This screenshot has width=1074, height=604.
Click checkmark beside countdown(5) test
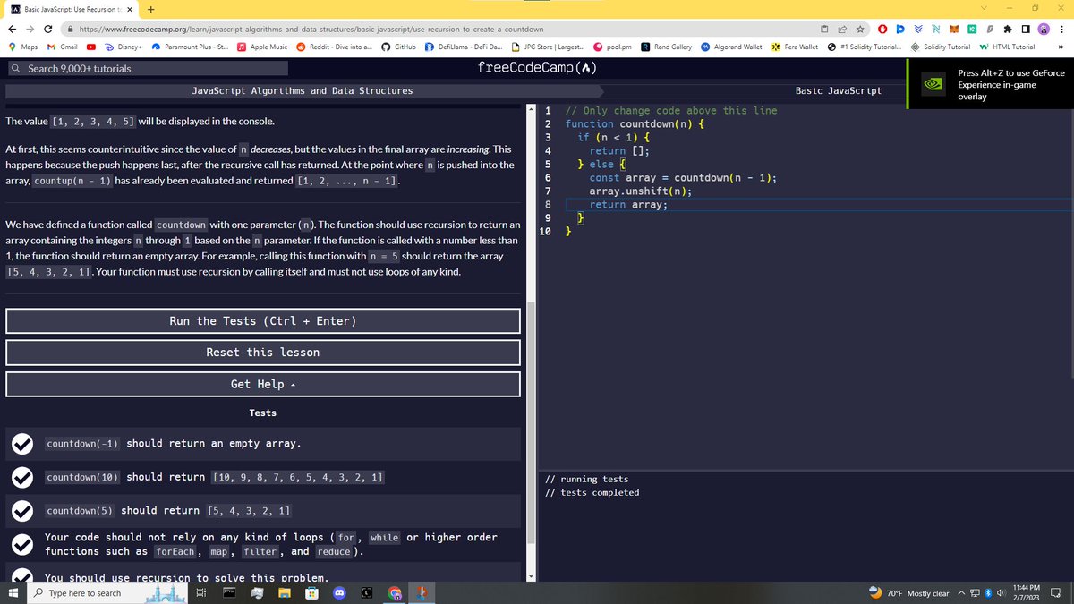click(21, 510)
